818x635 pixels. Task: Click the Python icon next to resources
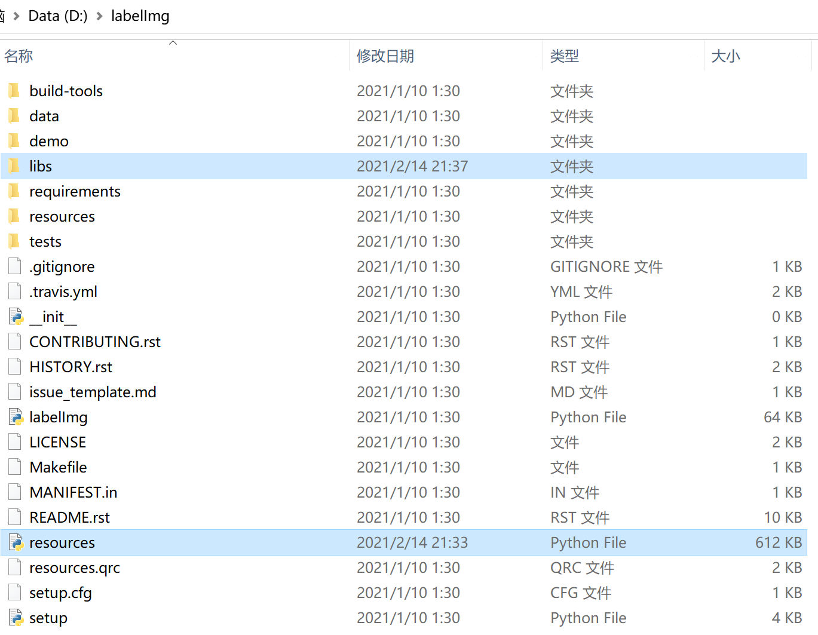16,542
